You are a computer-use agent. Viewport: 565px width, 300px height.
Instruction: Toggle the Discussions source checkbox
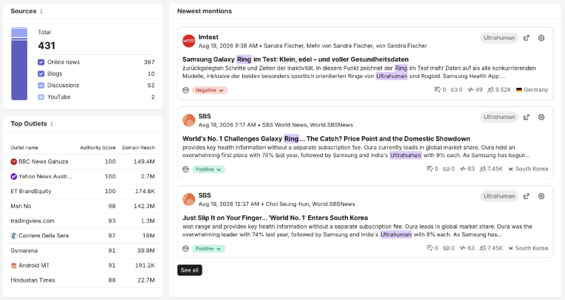coord(41,86)
